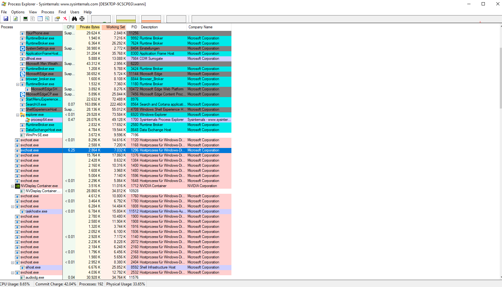
Task: Collapse the RuntimeBroker.exe node above MicrosoftEdgeSH
Action: [x=18, y=84]
